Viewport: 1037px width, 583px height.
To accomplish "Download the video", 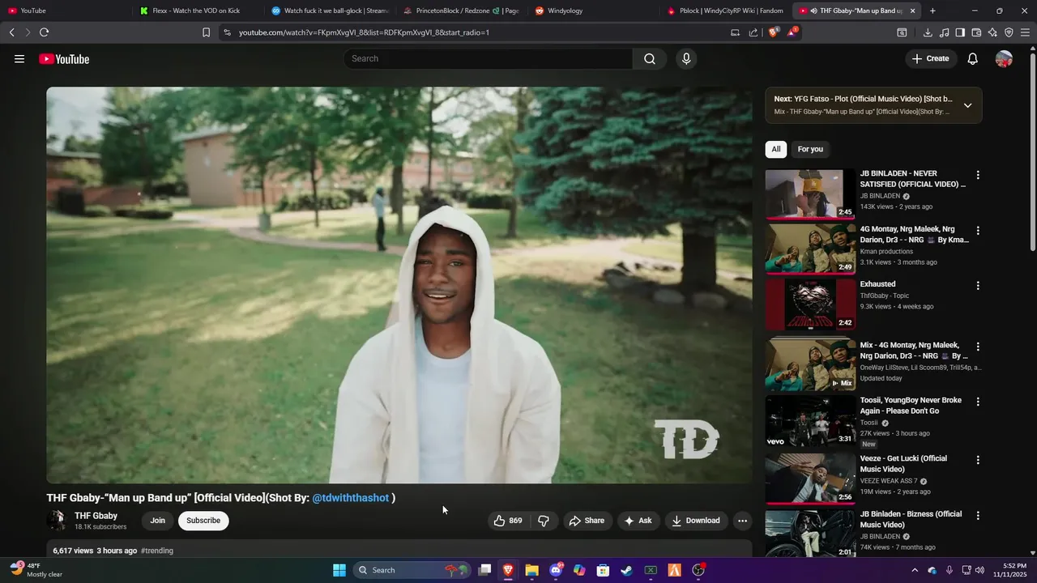I will (x=696, y=521).
